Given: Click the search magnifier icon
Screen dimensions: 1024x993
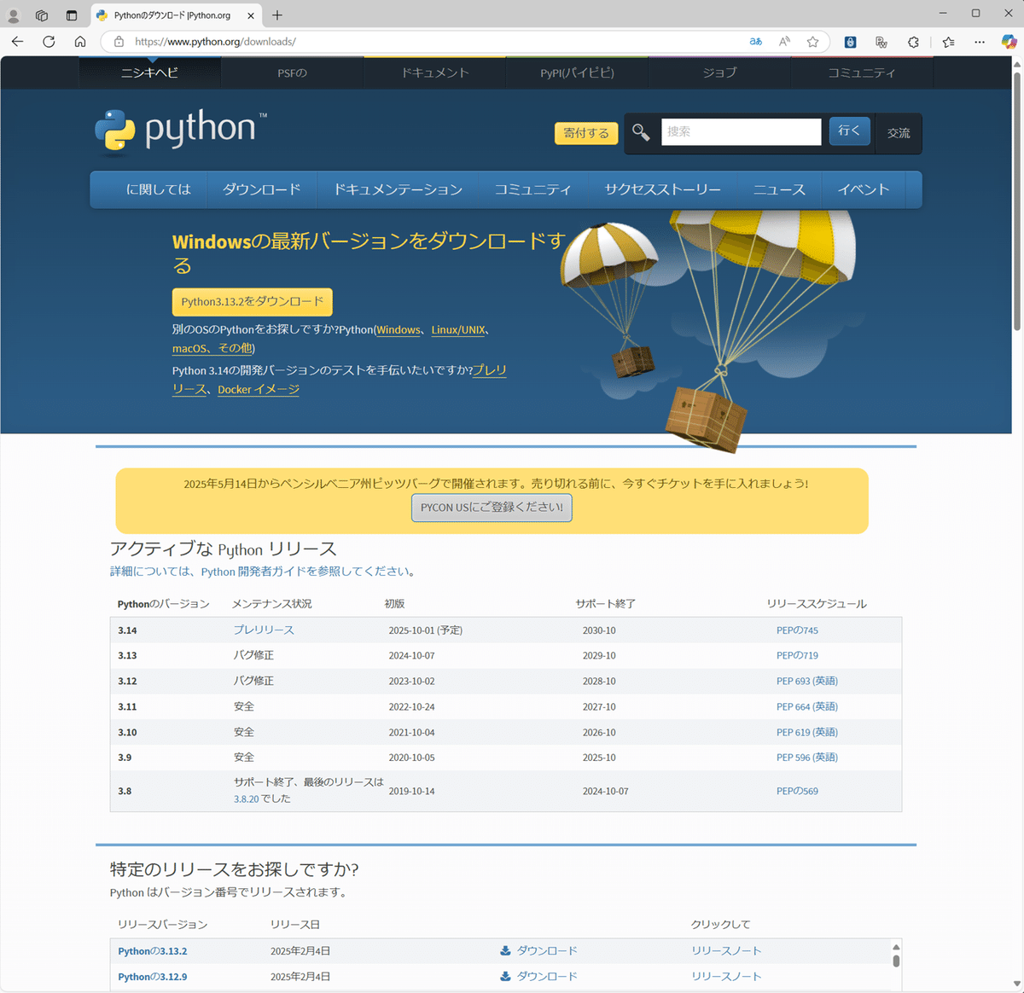Looking at the screenshot, I should click(641, 132).
